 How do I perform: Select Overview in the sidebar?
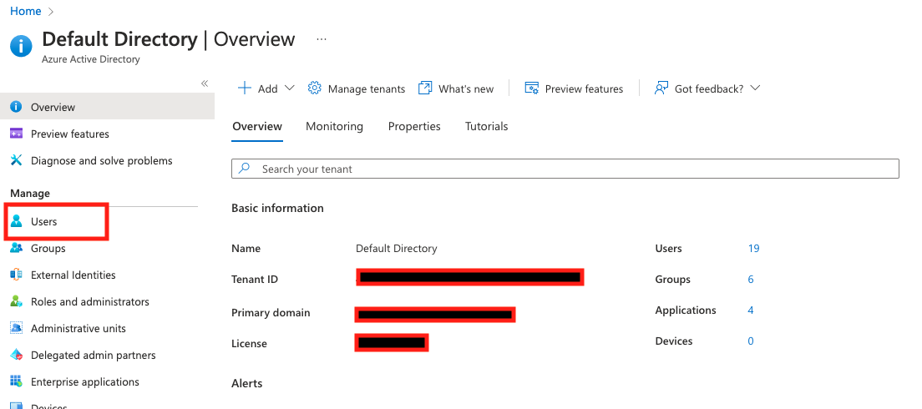coord(107,107)
